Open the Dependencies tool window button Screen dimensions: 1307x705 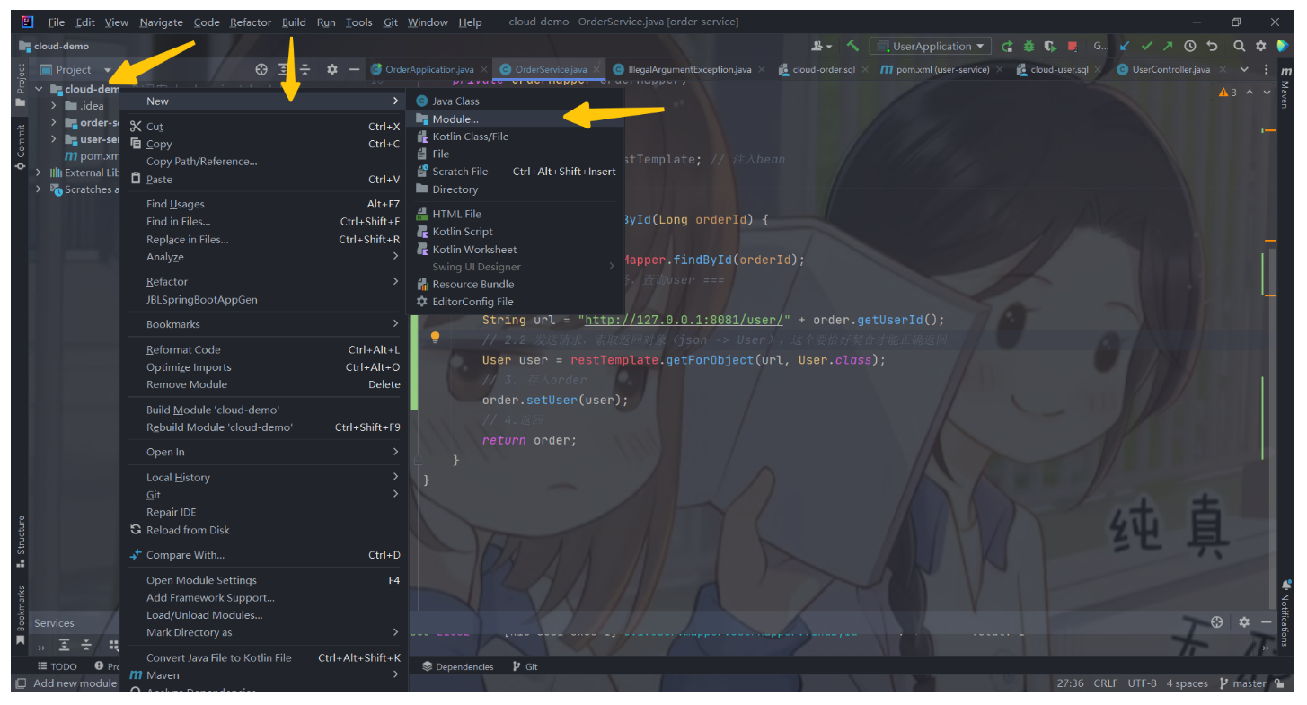(x=458, y=666)
